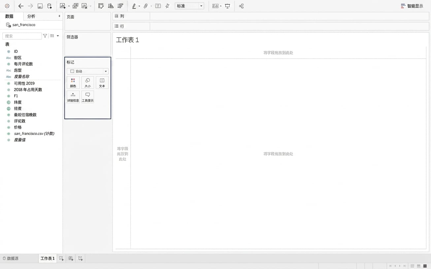Toggle the show mark labels icon

point(158,6)
